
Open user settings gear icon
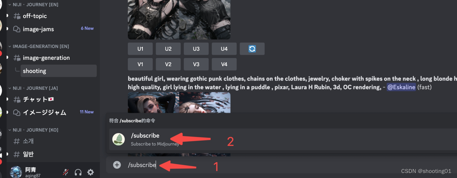tap(91, 172)
